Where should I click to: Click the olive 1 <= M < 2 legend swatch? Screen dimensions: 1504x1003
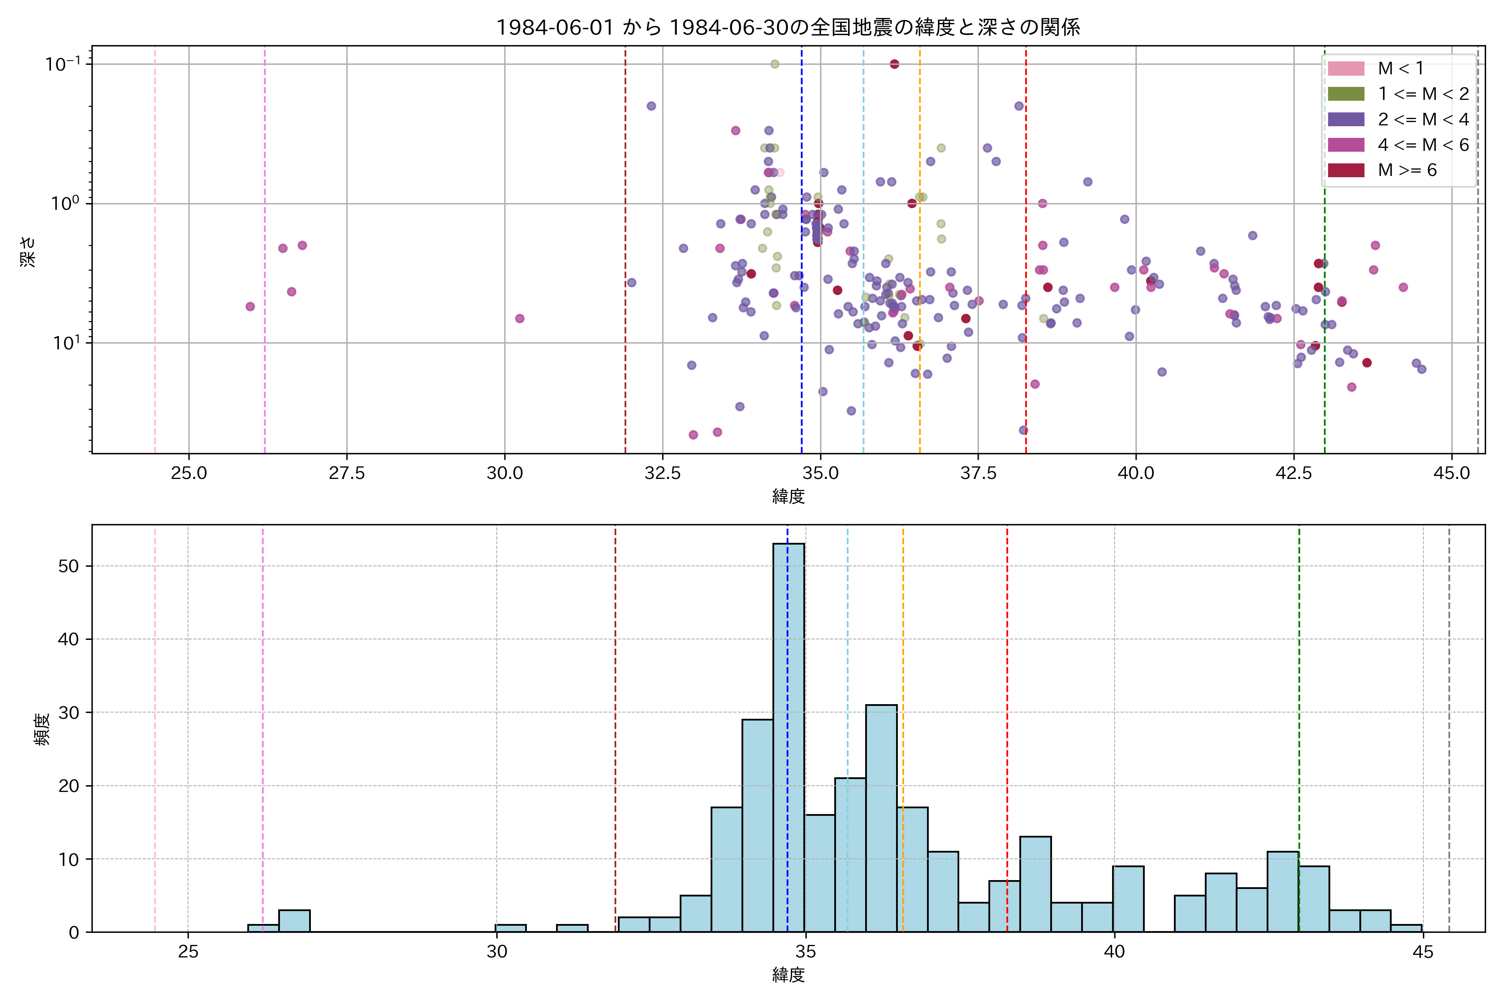click(x=1345, y=94)
